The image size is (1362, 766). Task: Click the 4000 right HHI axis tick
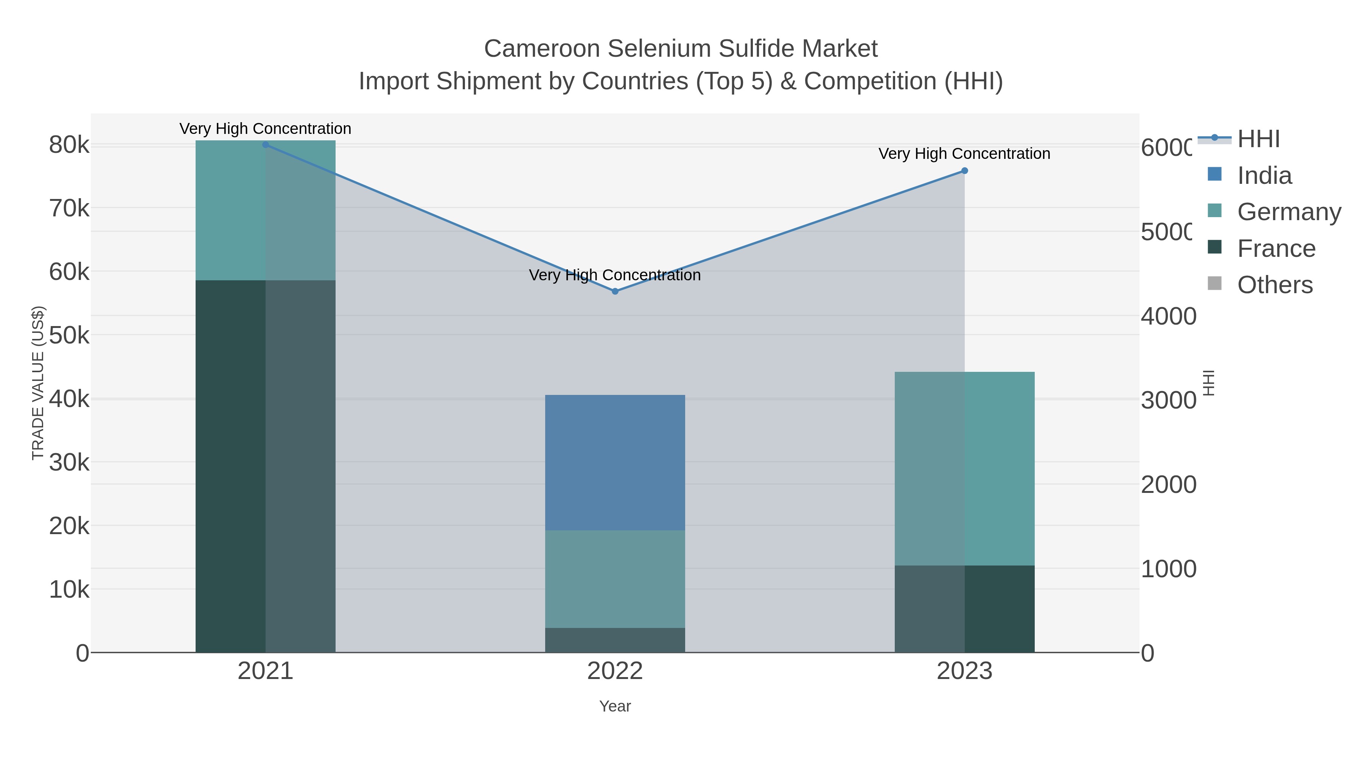1169,316
